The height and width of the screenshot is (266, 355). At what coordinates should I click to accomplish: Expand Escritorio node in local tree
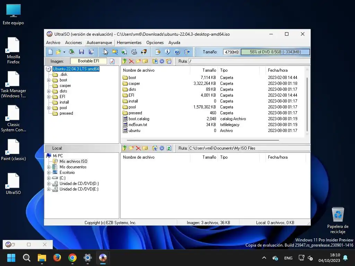pyautogui.click(x=49, y=172)
